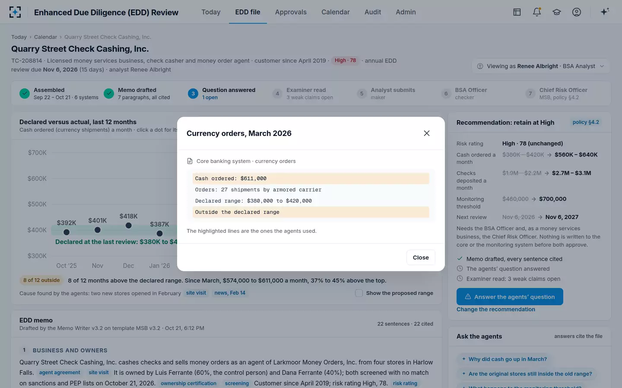Switch to the EDD file tab
622x388 pixels.
click(x=248, y=12)
